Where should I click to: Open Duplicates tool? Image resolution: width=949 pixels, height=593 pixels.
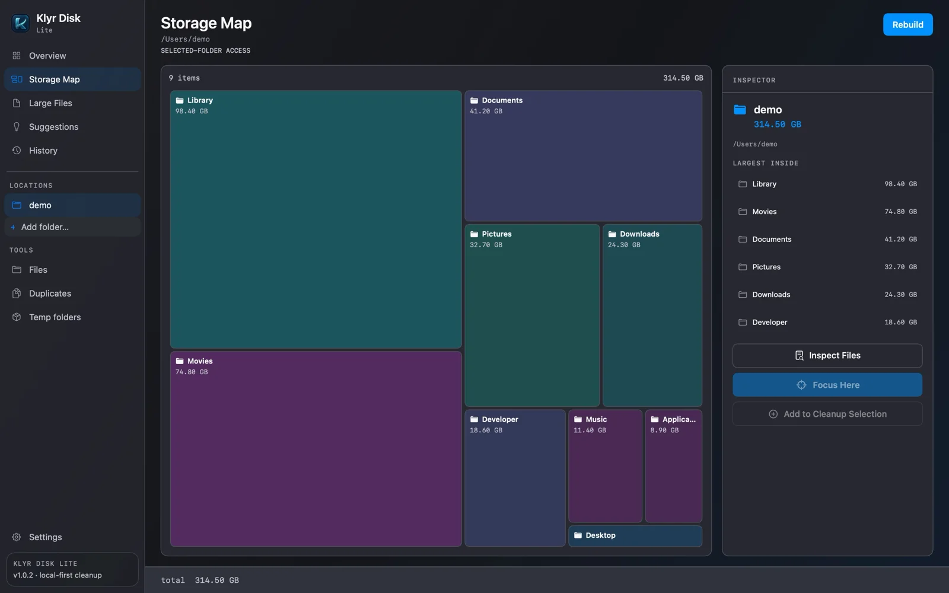(x=72, y=294)
